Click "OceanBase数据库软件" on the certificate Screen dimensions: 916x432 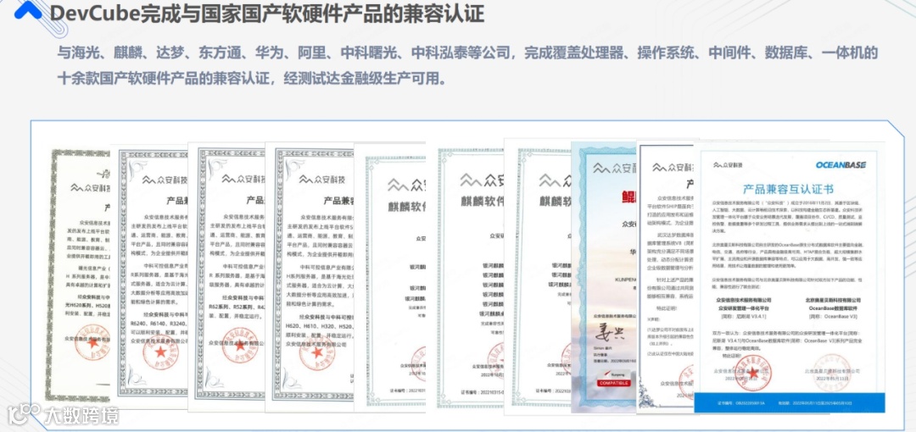835,307
